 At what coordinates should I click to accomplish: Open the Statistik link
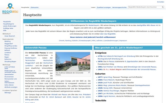click(x=75, y=41)
